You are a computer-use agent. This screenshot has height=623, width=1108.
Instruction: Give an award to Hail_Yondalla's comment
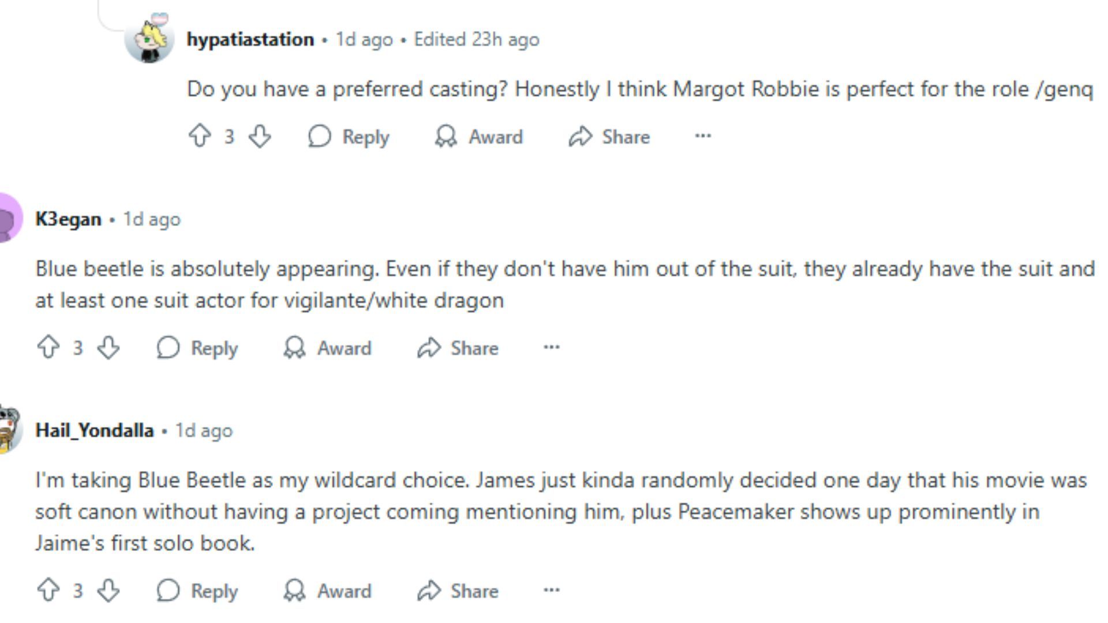(327, 591)
